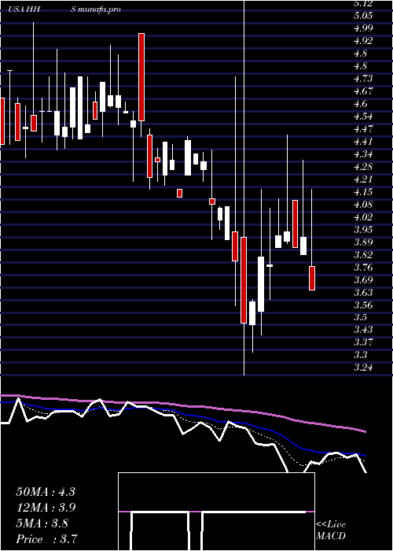Click the tallest red candlestick near 4.92

pyautogui.click(x=141, y=77)
